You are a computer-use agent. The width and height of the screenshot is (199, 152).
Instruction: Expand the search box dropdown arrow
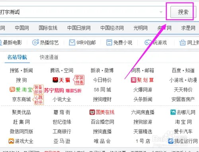coord(161,12)
